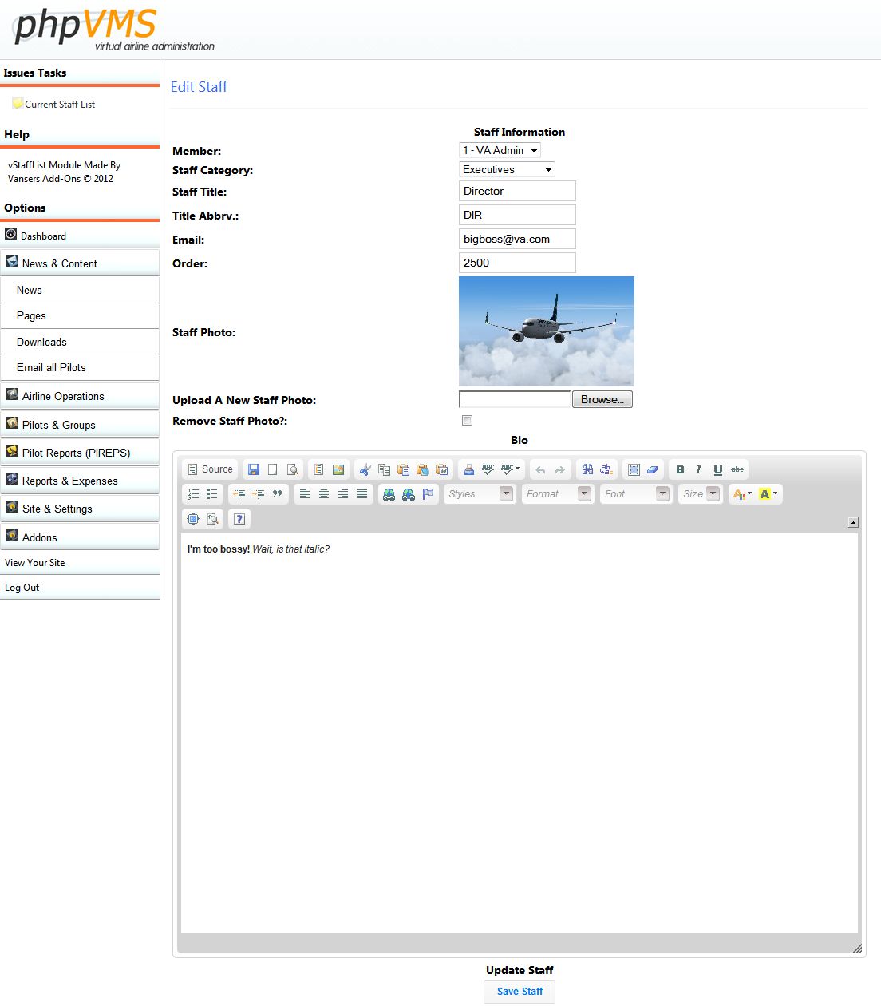881x1006 pixels.
Task: Insert an Anchor with the flag icon
Action: tap(428, 494)
